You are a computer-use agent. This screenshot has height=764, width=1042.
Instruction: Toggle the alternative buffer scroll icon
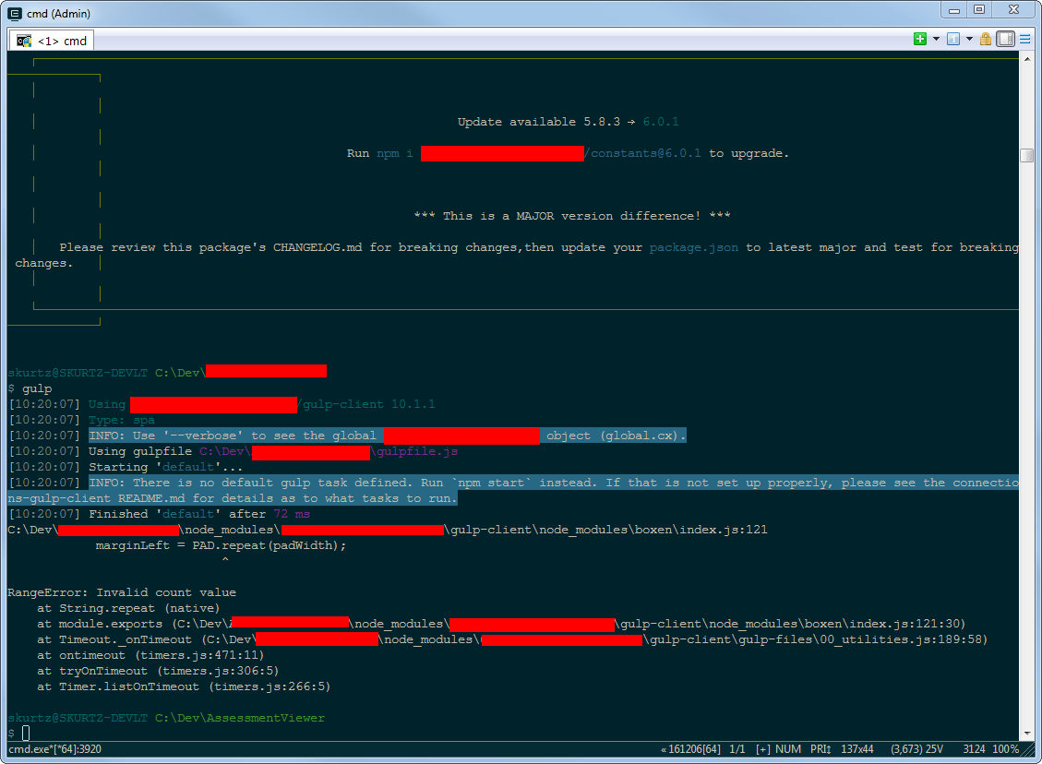[1005, 39]
